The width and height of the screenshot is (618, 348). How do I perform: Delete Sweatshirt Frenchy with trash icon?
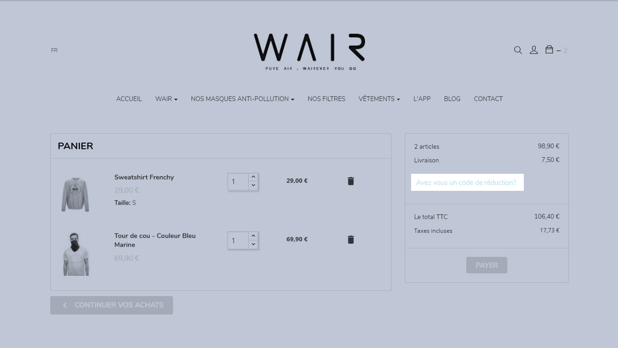(351, 181)
